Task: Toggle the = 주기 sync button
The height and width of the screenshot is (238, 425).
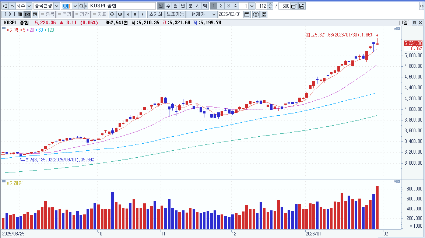Action: click(x=64, y=14)
